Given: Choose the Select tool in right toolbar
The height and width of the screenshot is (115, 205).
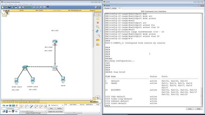Looking at the screenshot, I should (x=98, y=14).
